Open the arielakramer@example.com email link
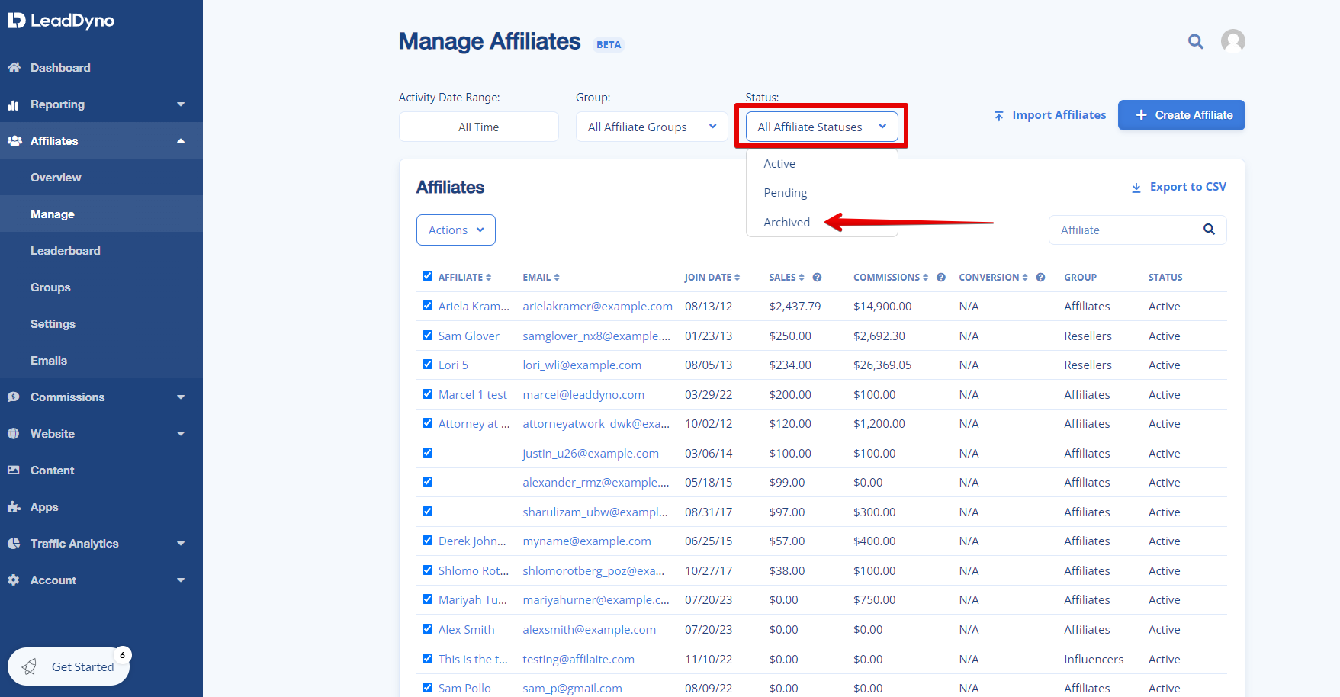This screenshot has height=697, width=1340. pyautogui.click(x=597, y=307)
